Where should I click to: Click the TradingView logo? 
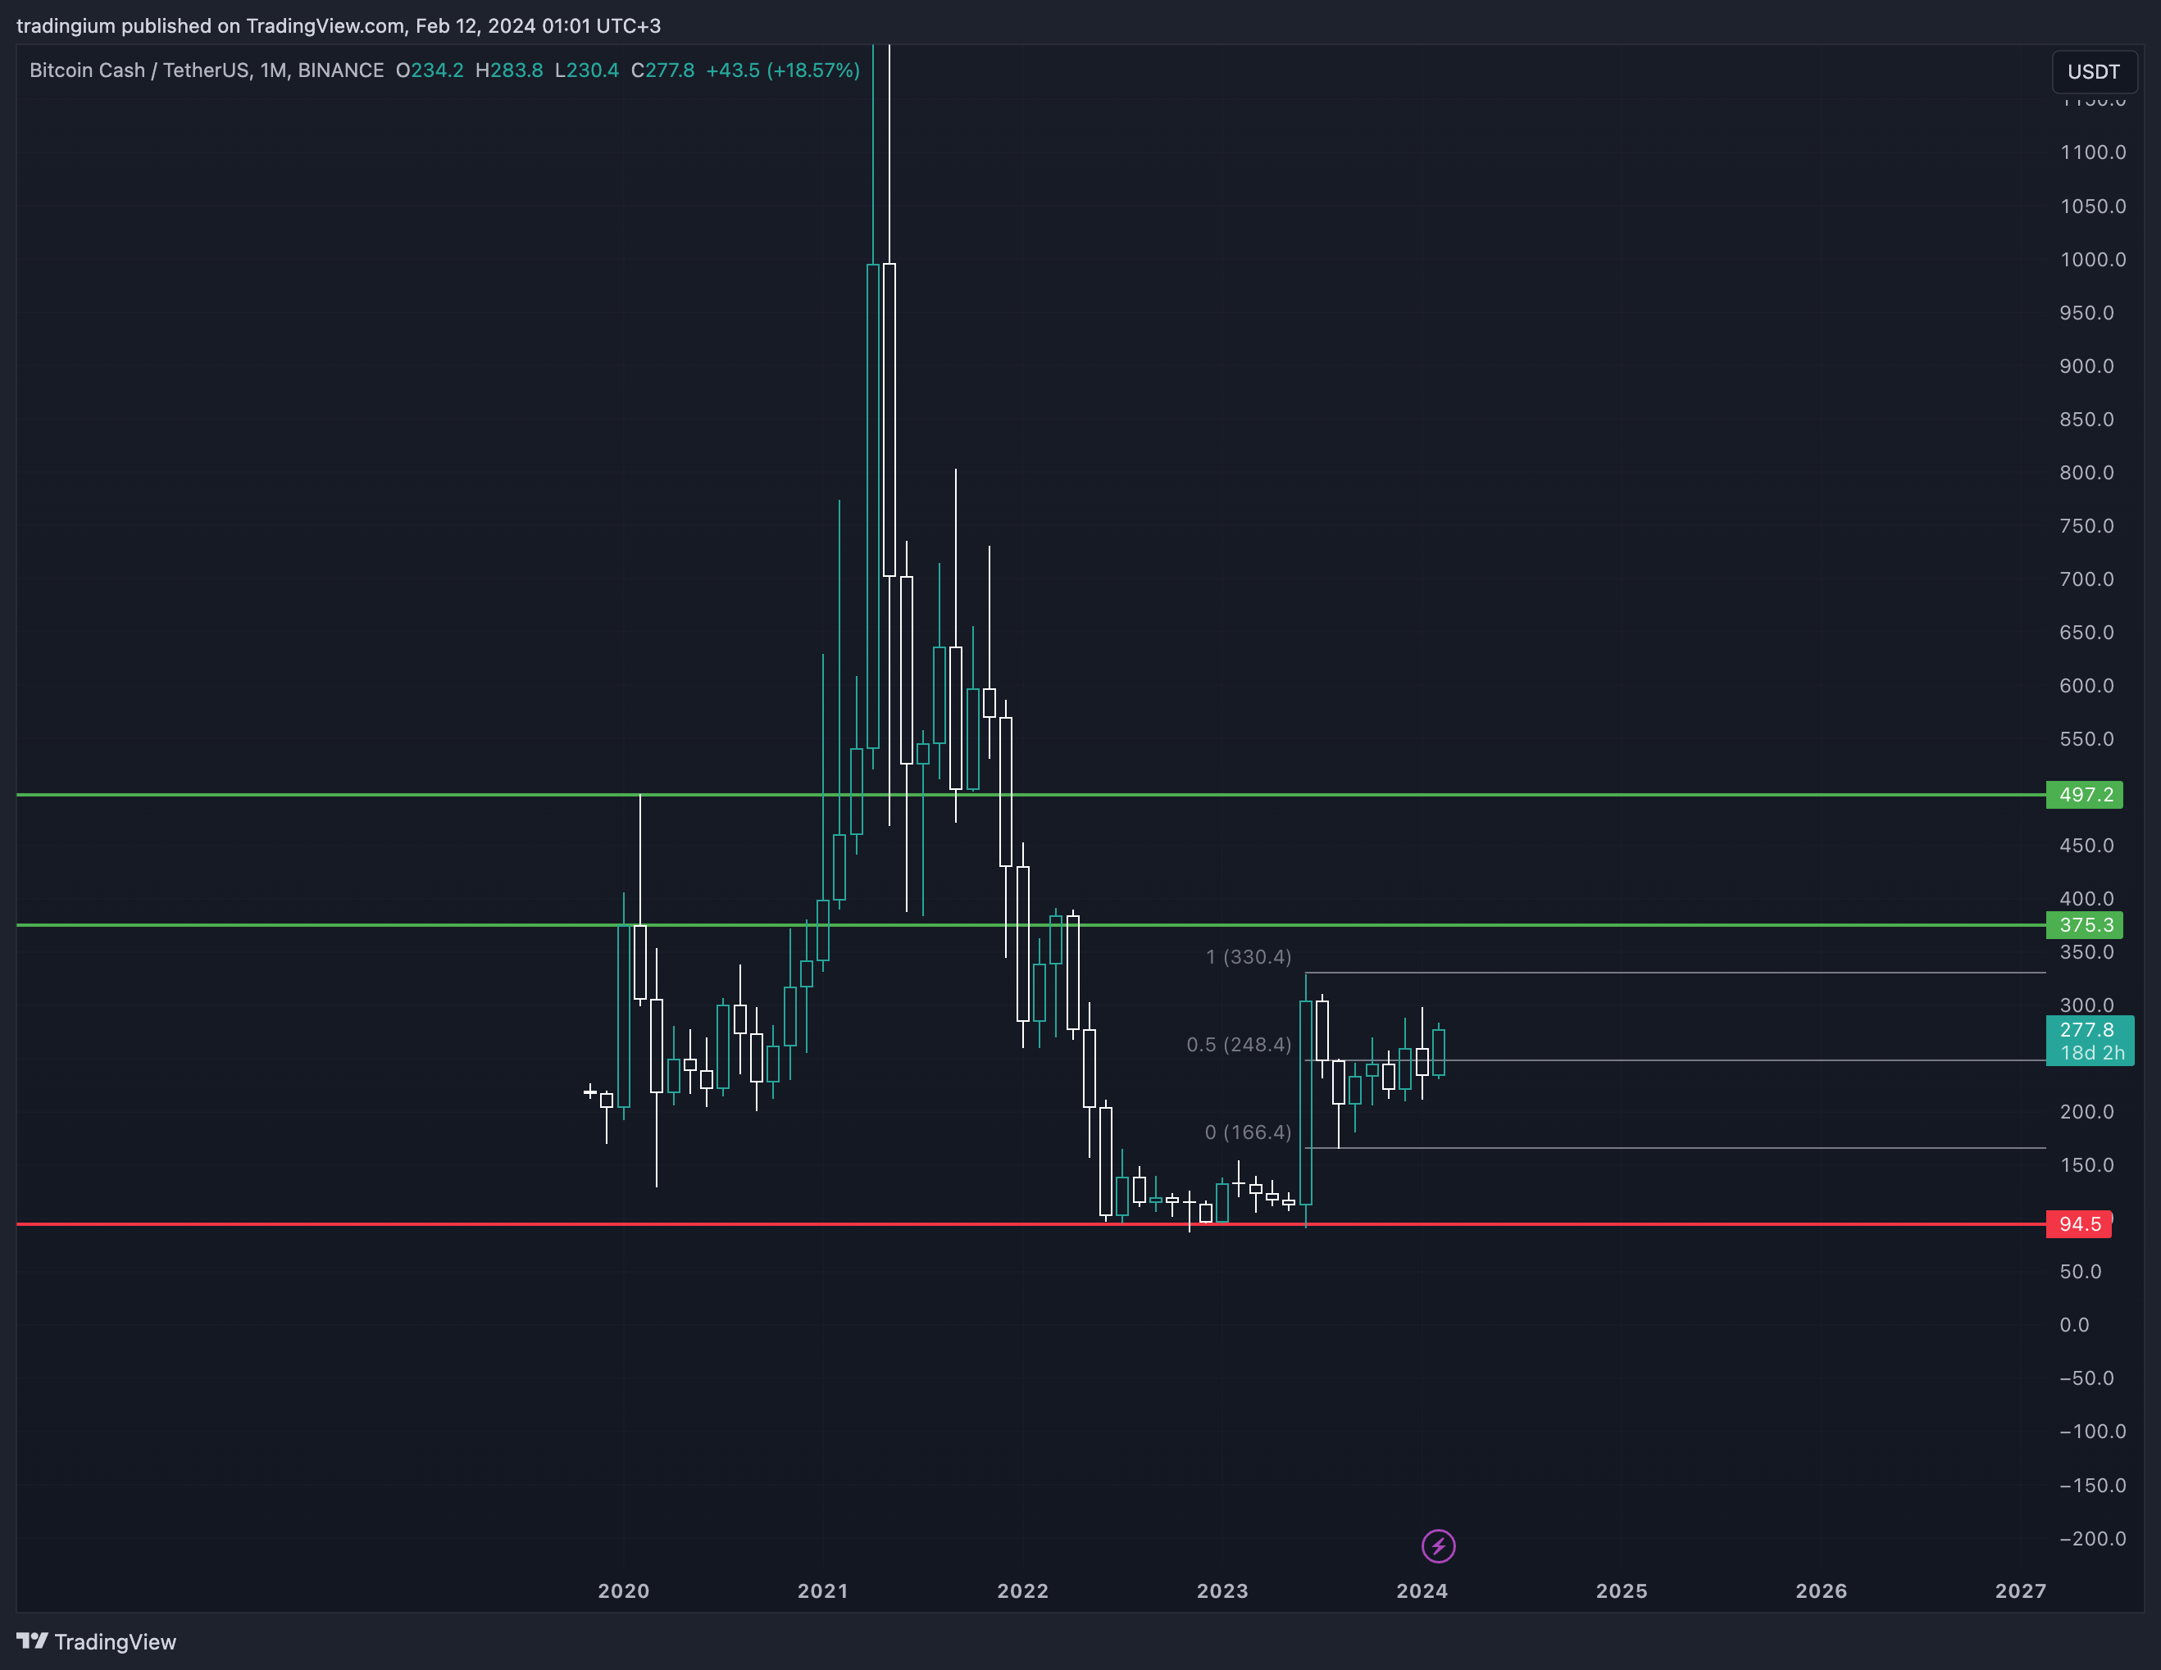click(97, 1641)
